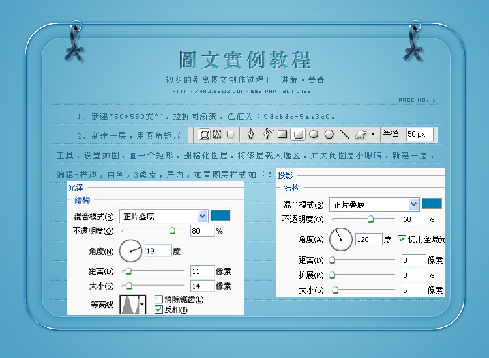Image resolution: width=489 pixels, height=358 pixels.
Task: Select the Shape Layers mode icon
Action: [x=205, y=135]
